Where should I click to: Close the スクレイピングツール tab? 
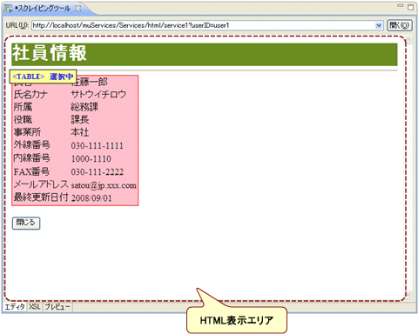click(78, 9)
